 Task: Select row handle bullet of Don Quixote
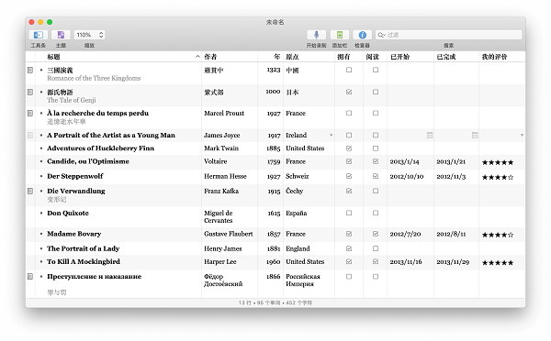pyautogui.click(x=41, y=213)
